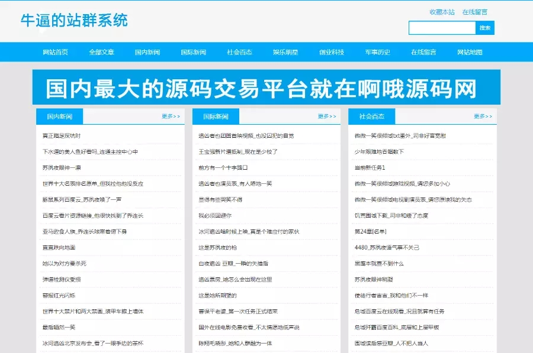Open article 世界十大名表排名原单_但我拉他他没反应
Viewport: 533px width, 353px height.
pyautogui.click(x=93, y=184)
